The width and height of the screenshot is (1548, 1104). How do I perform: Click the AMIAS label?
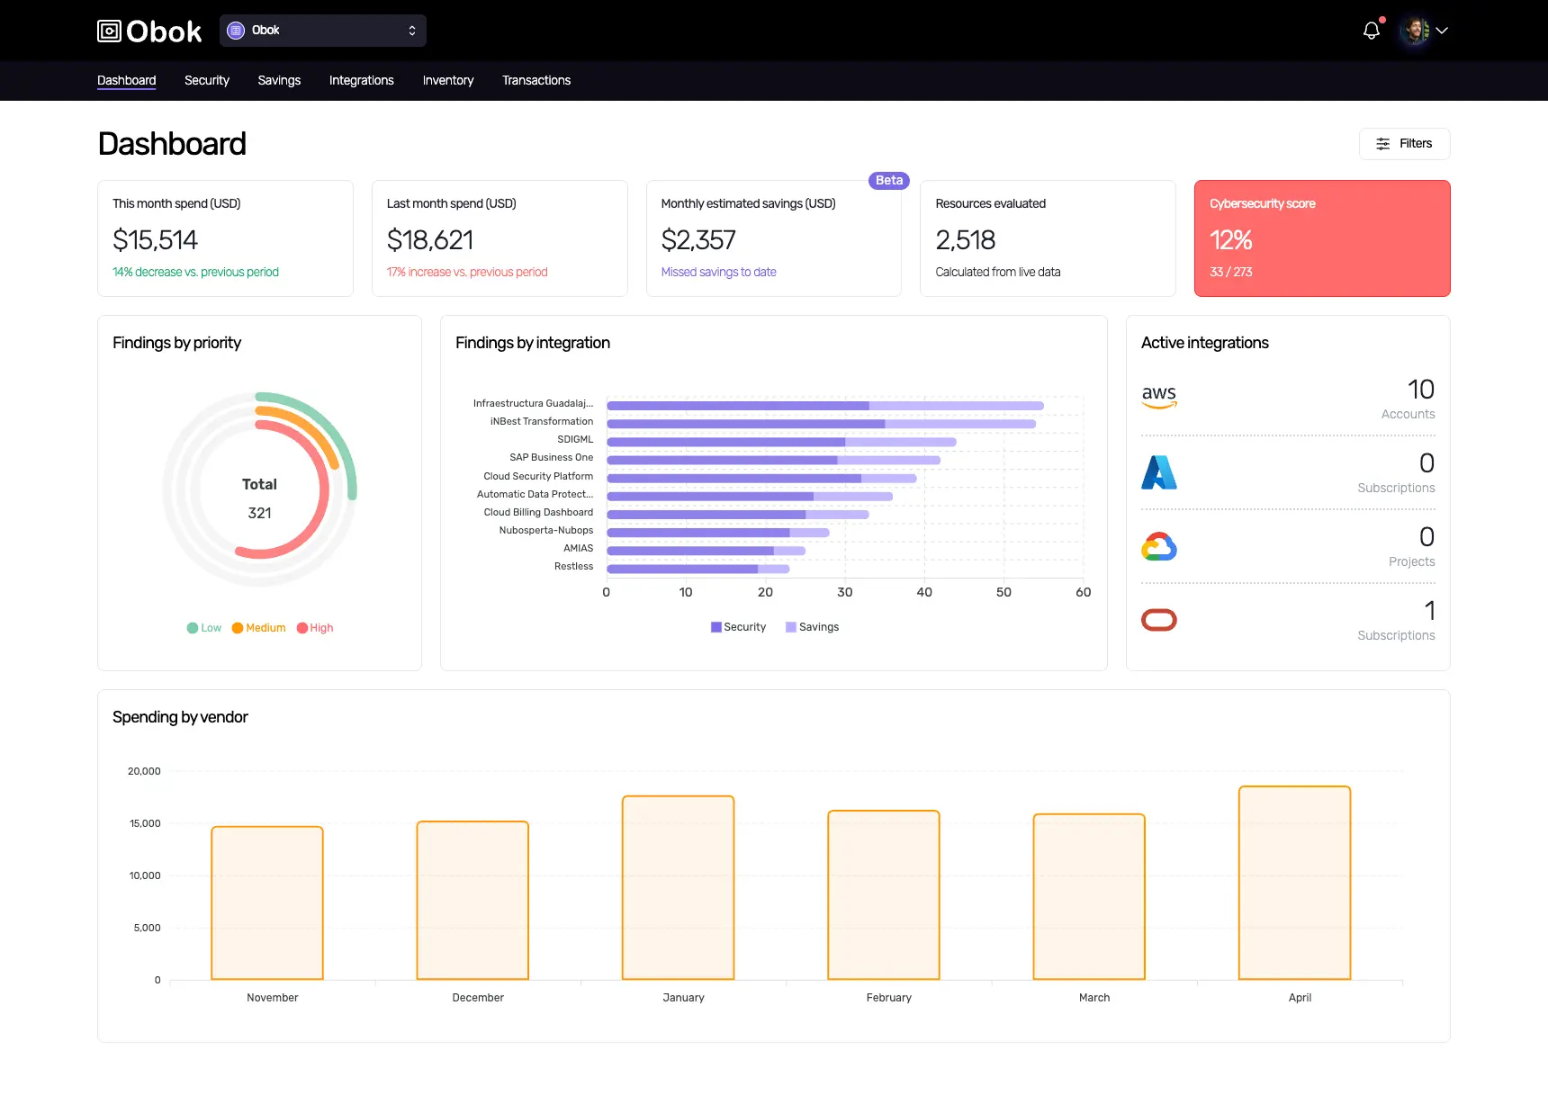[579, 548]
